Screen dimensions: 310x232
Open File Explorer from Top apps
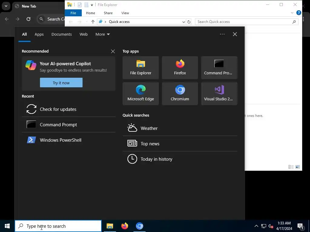140,68
